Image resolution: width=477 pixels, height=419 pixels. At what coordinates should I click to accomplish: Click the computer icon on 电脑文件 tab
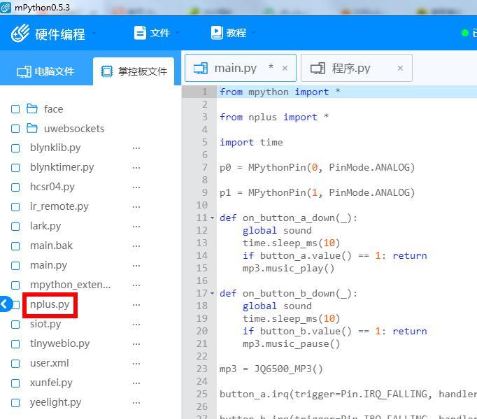pyautogui.click(x=24, y=72)
